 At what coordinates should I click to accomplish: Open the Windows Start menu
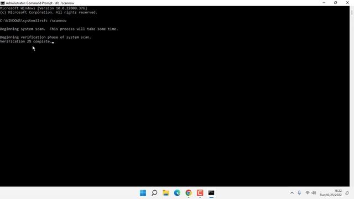[143, 193]
